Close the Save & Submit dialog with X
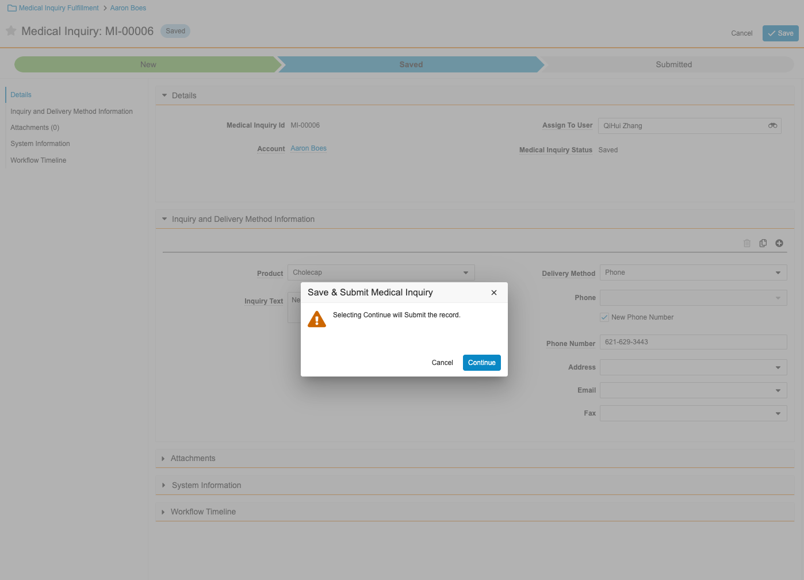The image size is (804, 580). point(493,293)
